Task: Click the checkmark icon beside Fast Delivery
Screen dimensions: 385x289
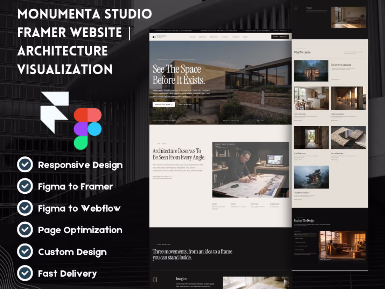Action: point(25,273)
